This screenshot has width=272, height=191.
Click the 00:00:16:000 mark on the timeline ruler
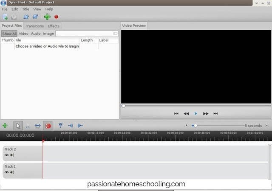(96, 133)
